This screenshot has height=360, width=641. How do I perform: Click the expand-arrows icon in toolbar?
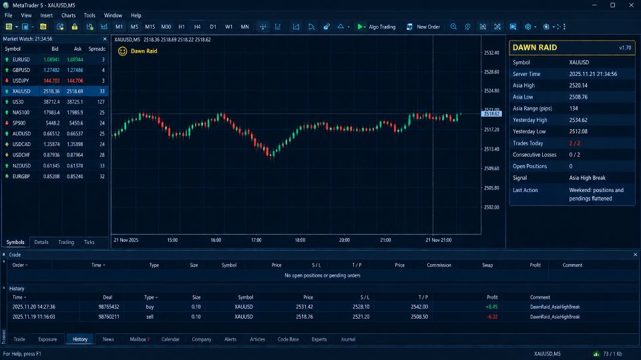pos(497,27)
